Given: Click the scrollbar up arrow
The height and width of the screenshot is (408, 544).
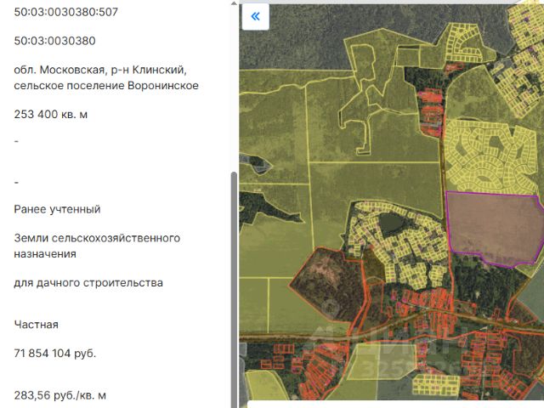Looking at the screenshot, I should (235, 3).
